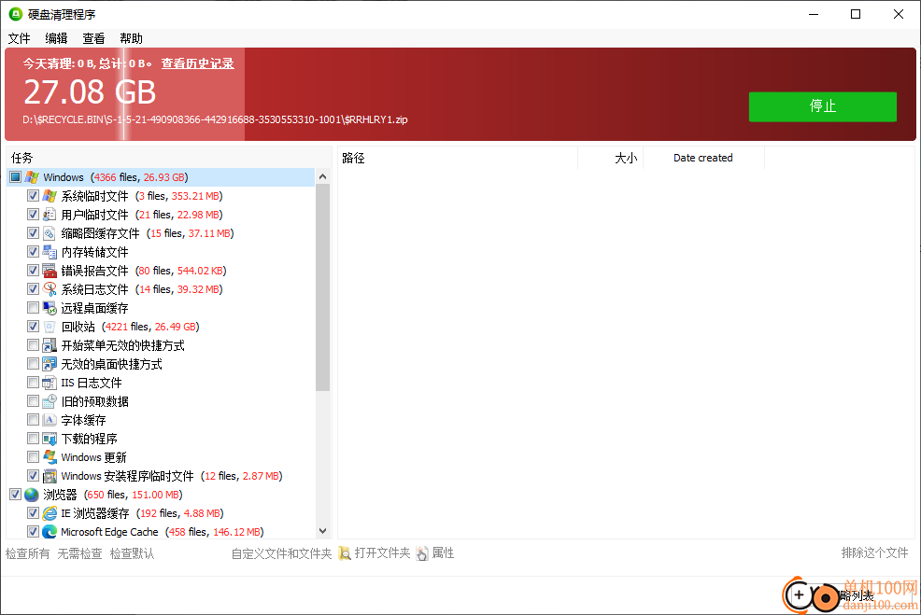Toggle the Windows group checkbox
Screen dimensions: 921x615
tap(15, 177)
